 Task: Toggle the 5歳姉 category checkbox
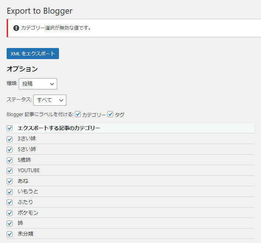pos(10,160)
